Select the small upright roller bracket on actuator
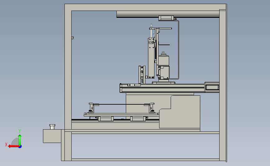 pos(142,74)
